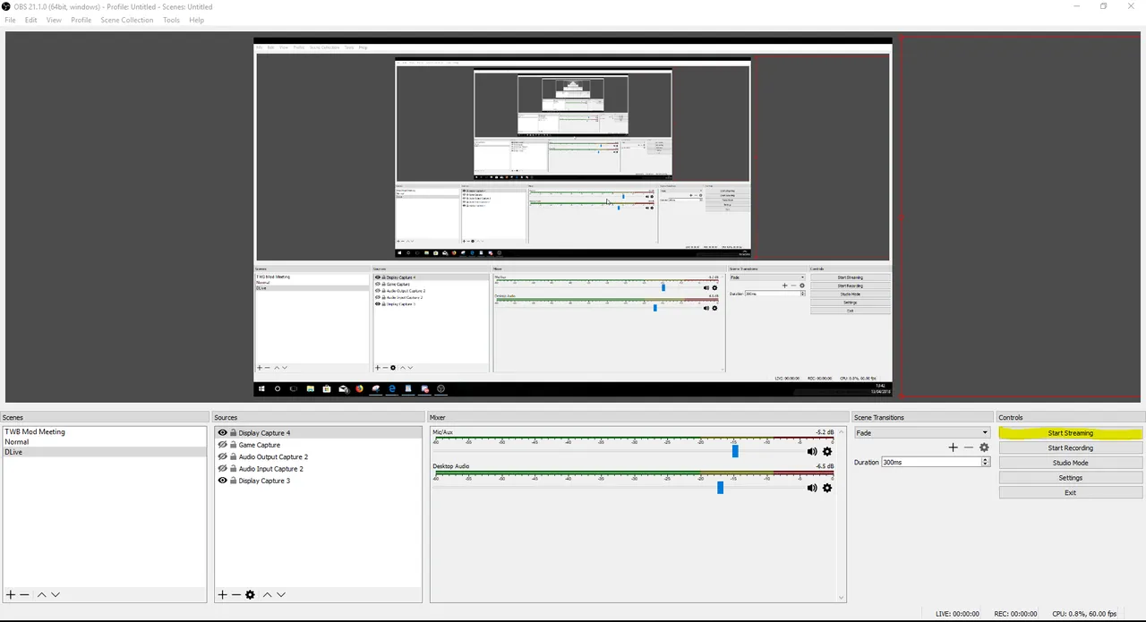
Task: Move selected source down in Sources list
Action: tap(281, 594)
